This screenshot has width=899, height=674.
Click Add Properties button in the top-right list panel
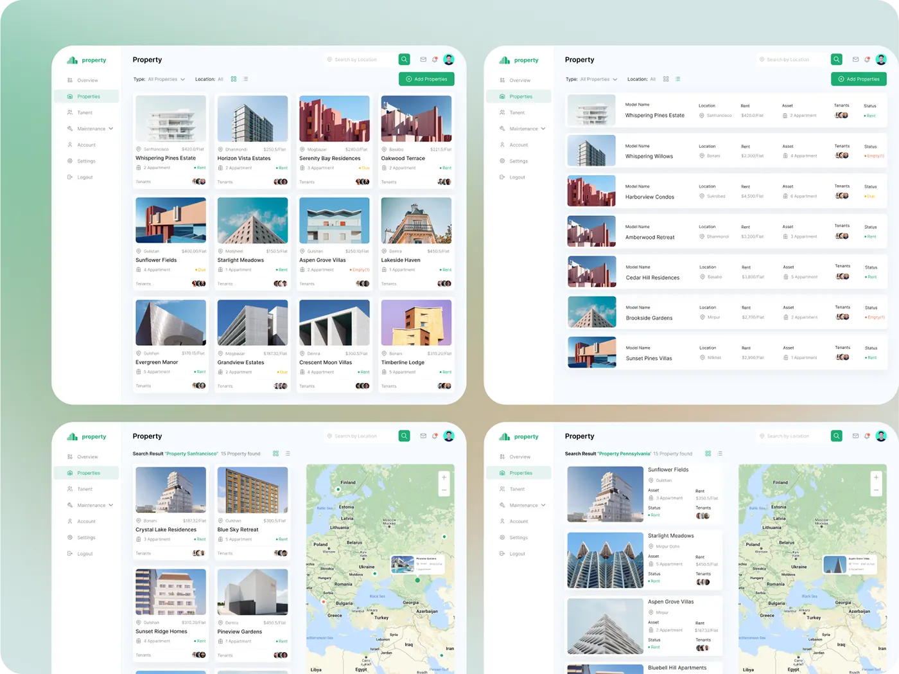coord(859,79)
